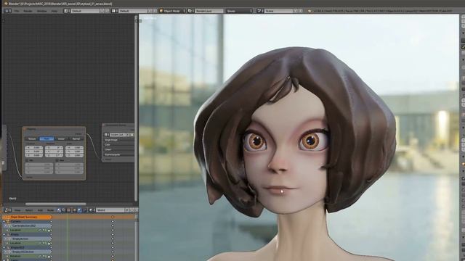
Task: Select Texture type in Mapping node
Action: click(x=32, y=138)
